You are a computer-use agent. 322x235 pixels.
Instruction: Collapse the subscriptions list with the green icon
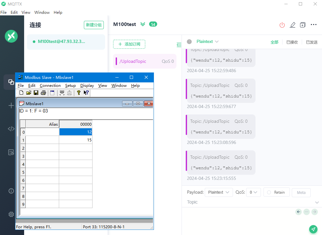pos(179,45)
